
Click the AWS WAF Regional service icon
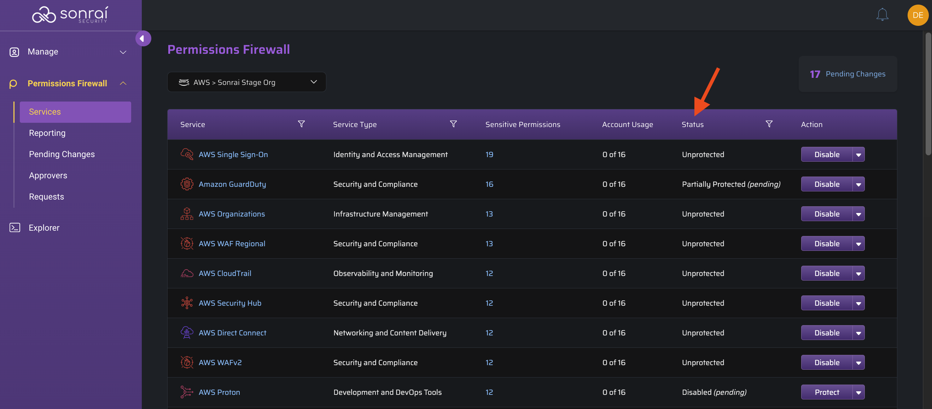pyautogui.click(x=187, y=243)
